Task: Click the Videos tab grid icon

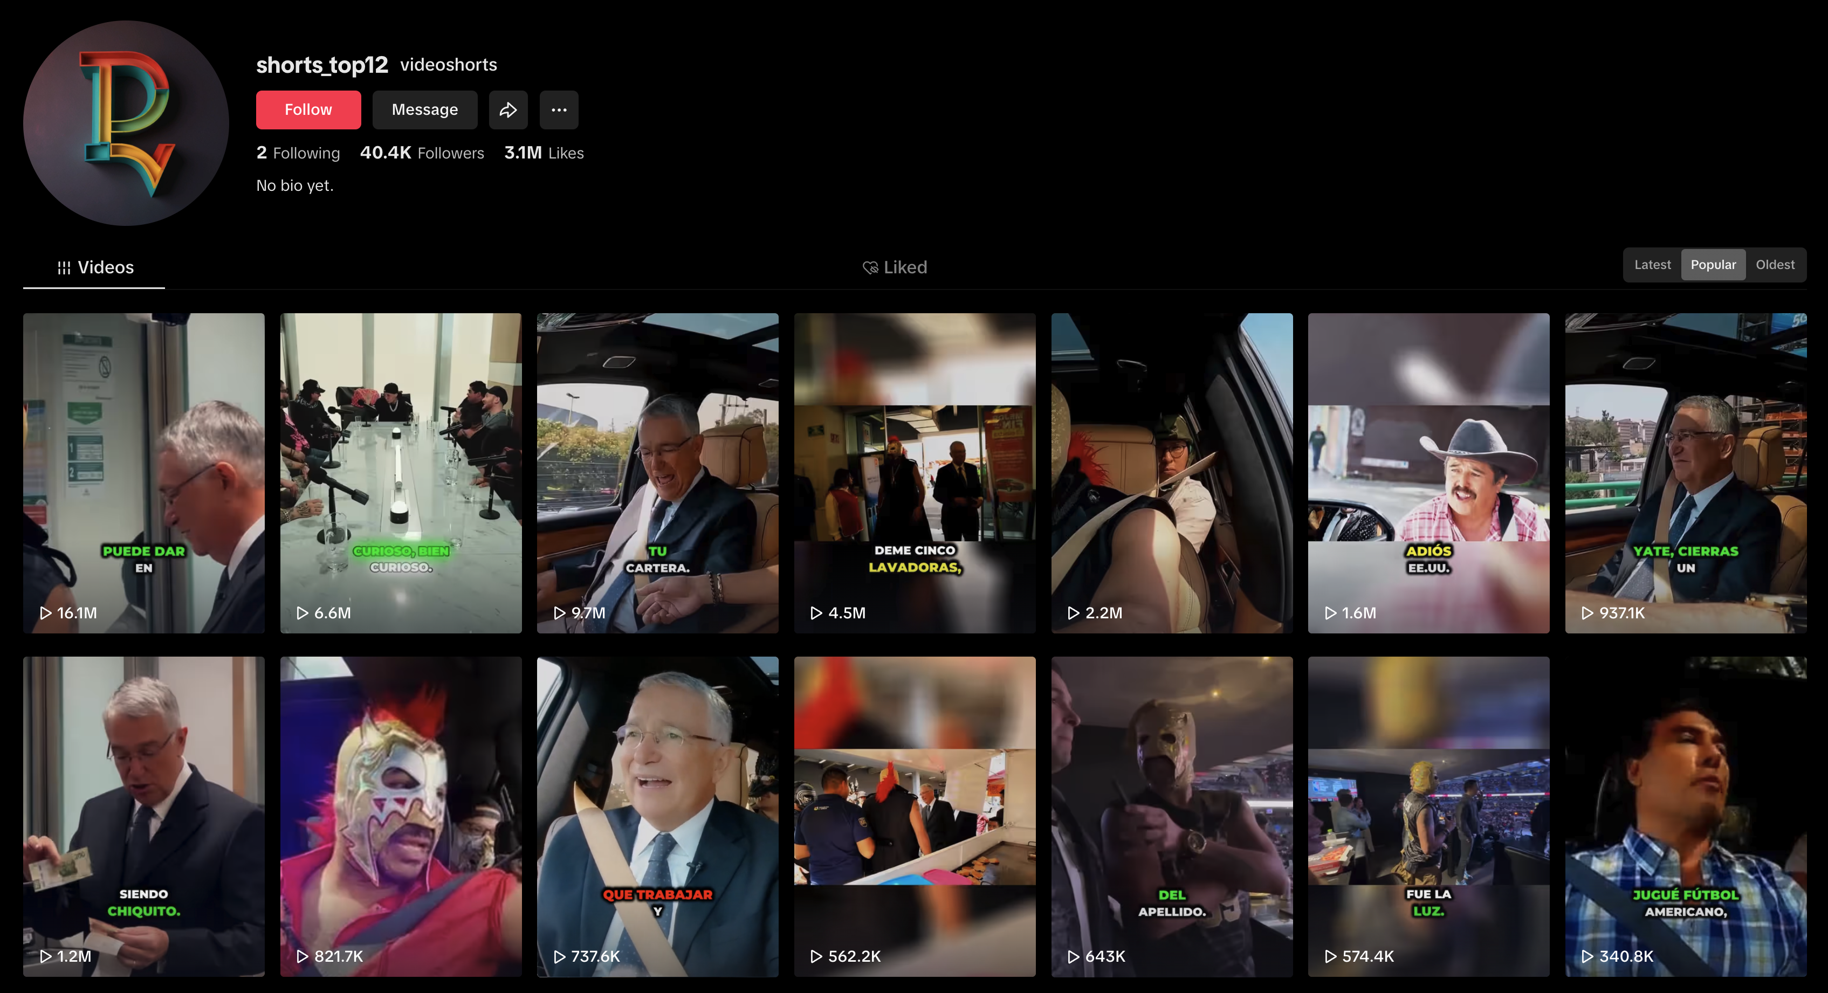Action: (x=64, y=267)
